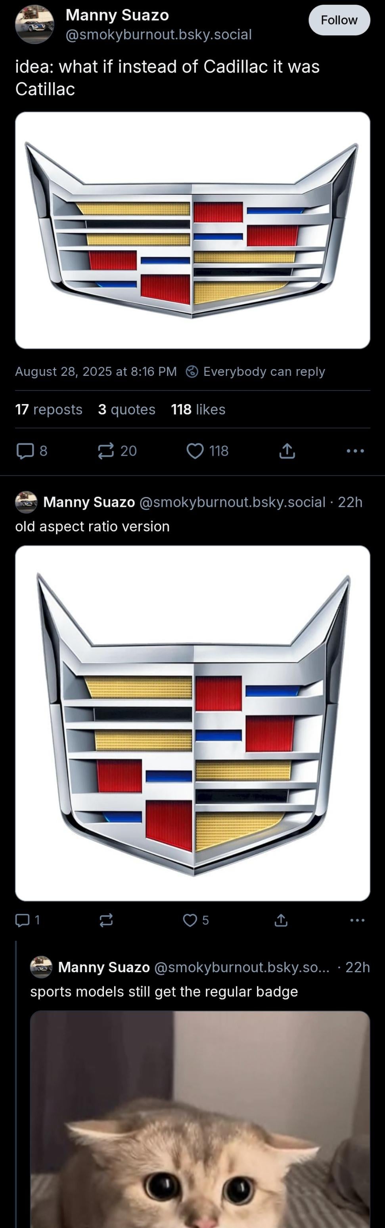Reply to the old aspect ratio post
The height and width of the screenshot is (1228, 385).
[x=27, y=920]
